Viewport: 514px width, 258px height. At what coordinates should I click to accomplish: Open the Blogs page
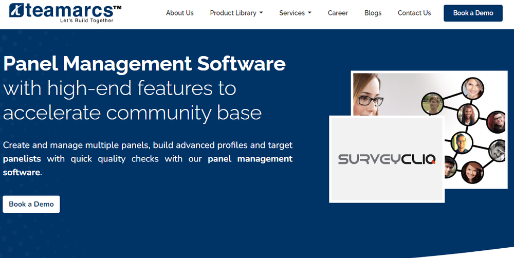[373, 13]
